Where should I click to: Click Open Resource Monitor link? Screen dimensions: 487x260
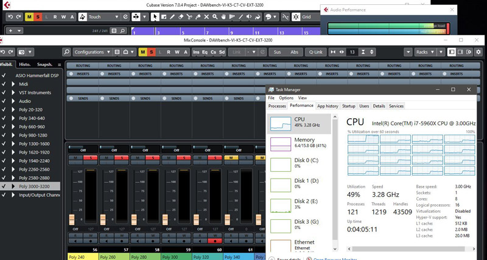click(x=335, y=259)
